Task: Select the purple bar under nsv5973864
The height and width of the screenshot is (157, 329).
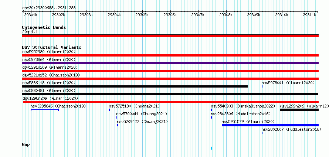Action: coord(170,63)
